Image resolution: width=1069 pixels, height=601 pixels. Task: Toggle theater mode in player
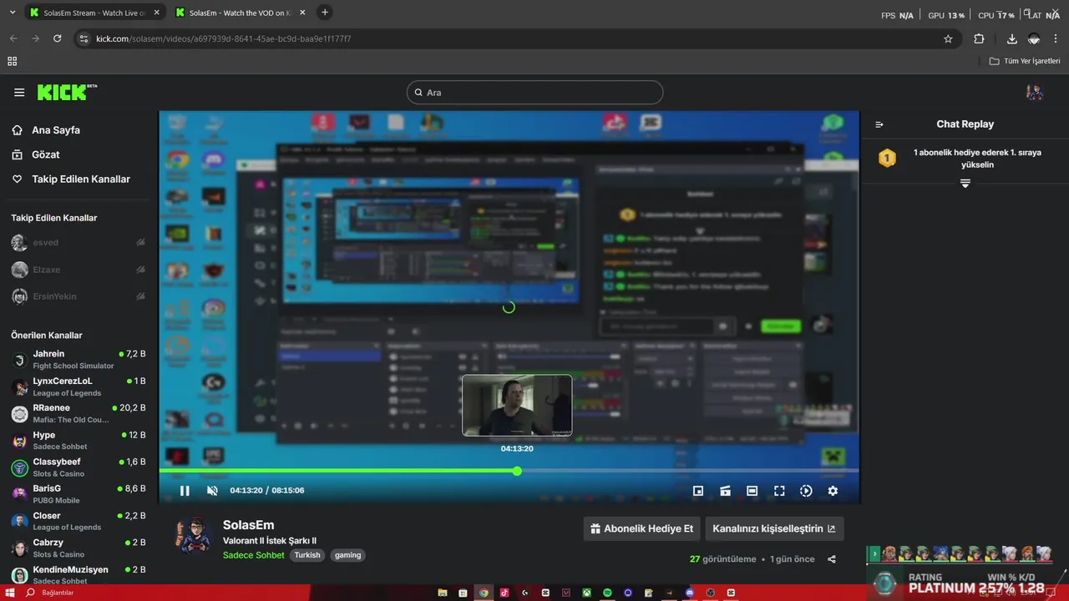(752, 491)
